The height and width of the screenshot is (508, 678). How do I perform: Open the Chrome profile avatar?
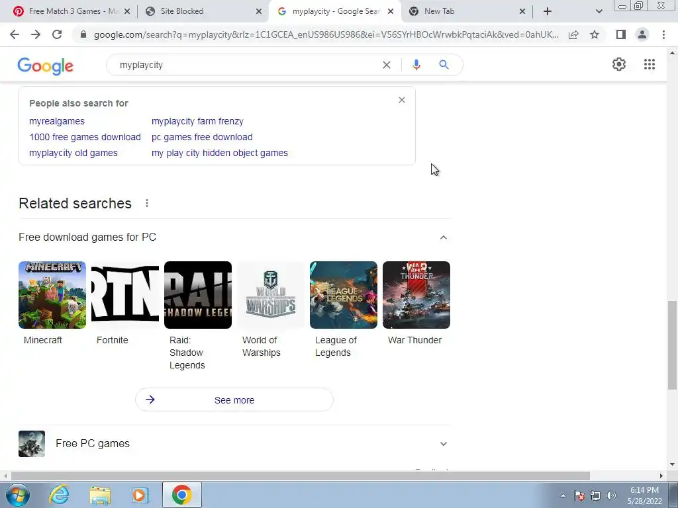click(642, 34)
